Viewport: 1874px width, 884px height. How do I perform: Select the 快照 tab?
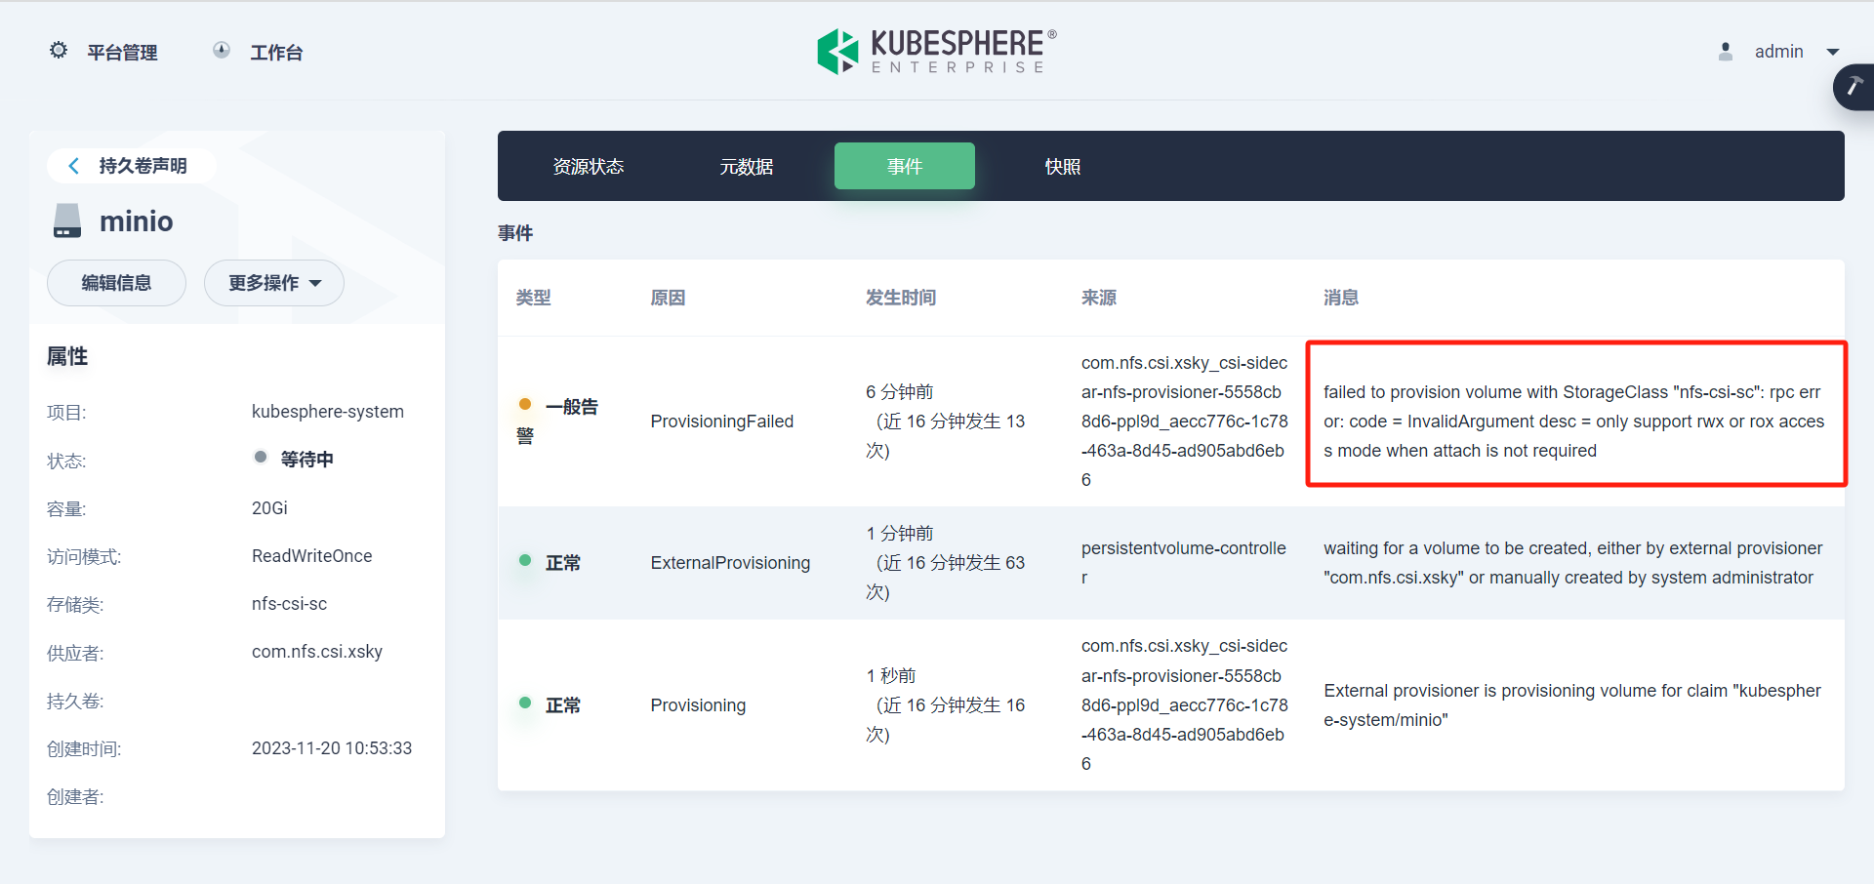(1063, 166)
